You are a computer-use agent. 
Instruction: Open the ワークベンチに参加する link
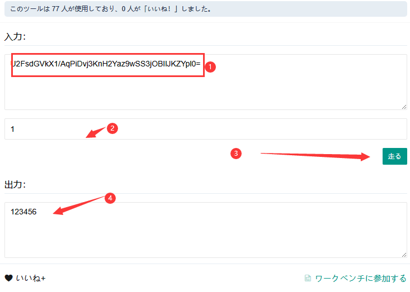(x=361, y=279)
